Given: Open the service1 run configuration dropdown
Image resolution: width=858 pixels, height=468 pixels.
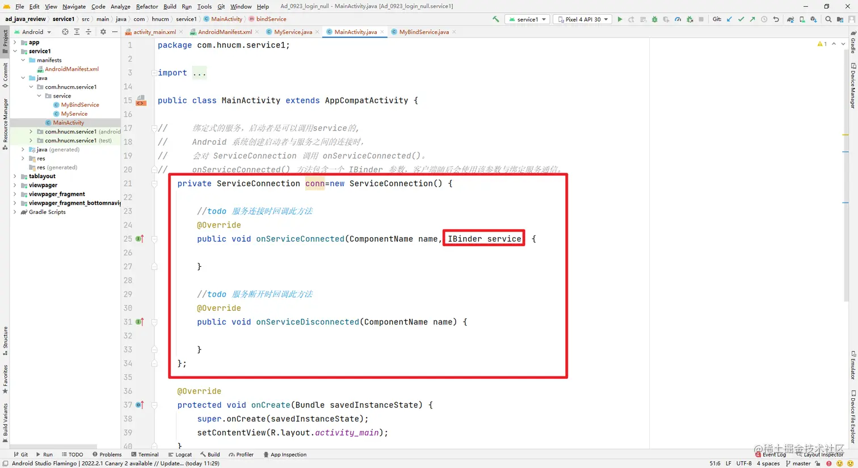Looking at the screenshot, I should pyautogui.click(x=527, y=19).
